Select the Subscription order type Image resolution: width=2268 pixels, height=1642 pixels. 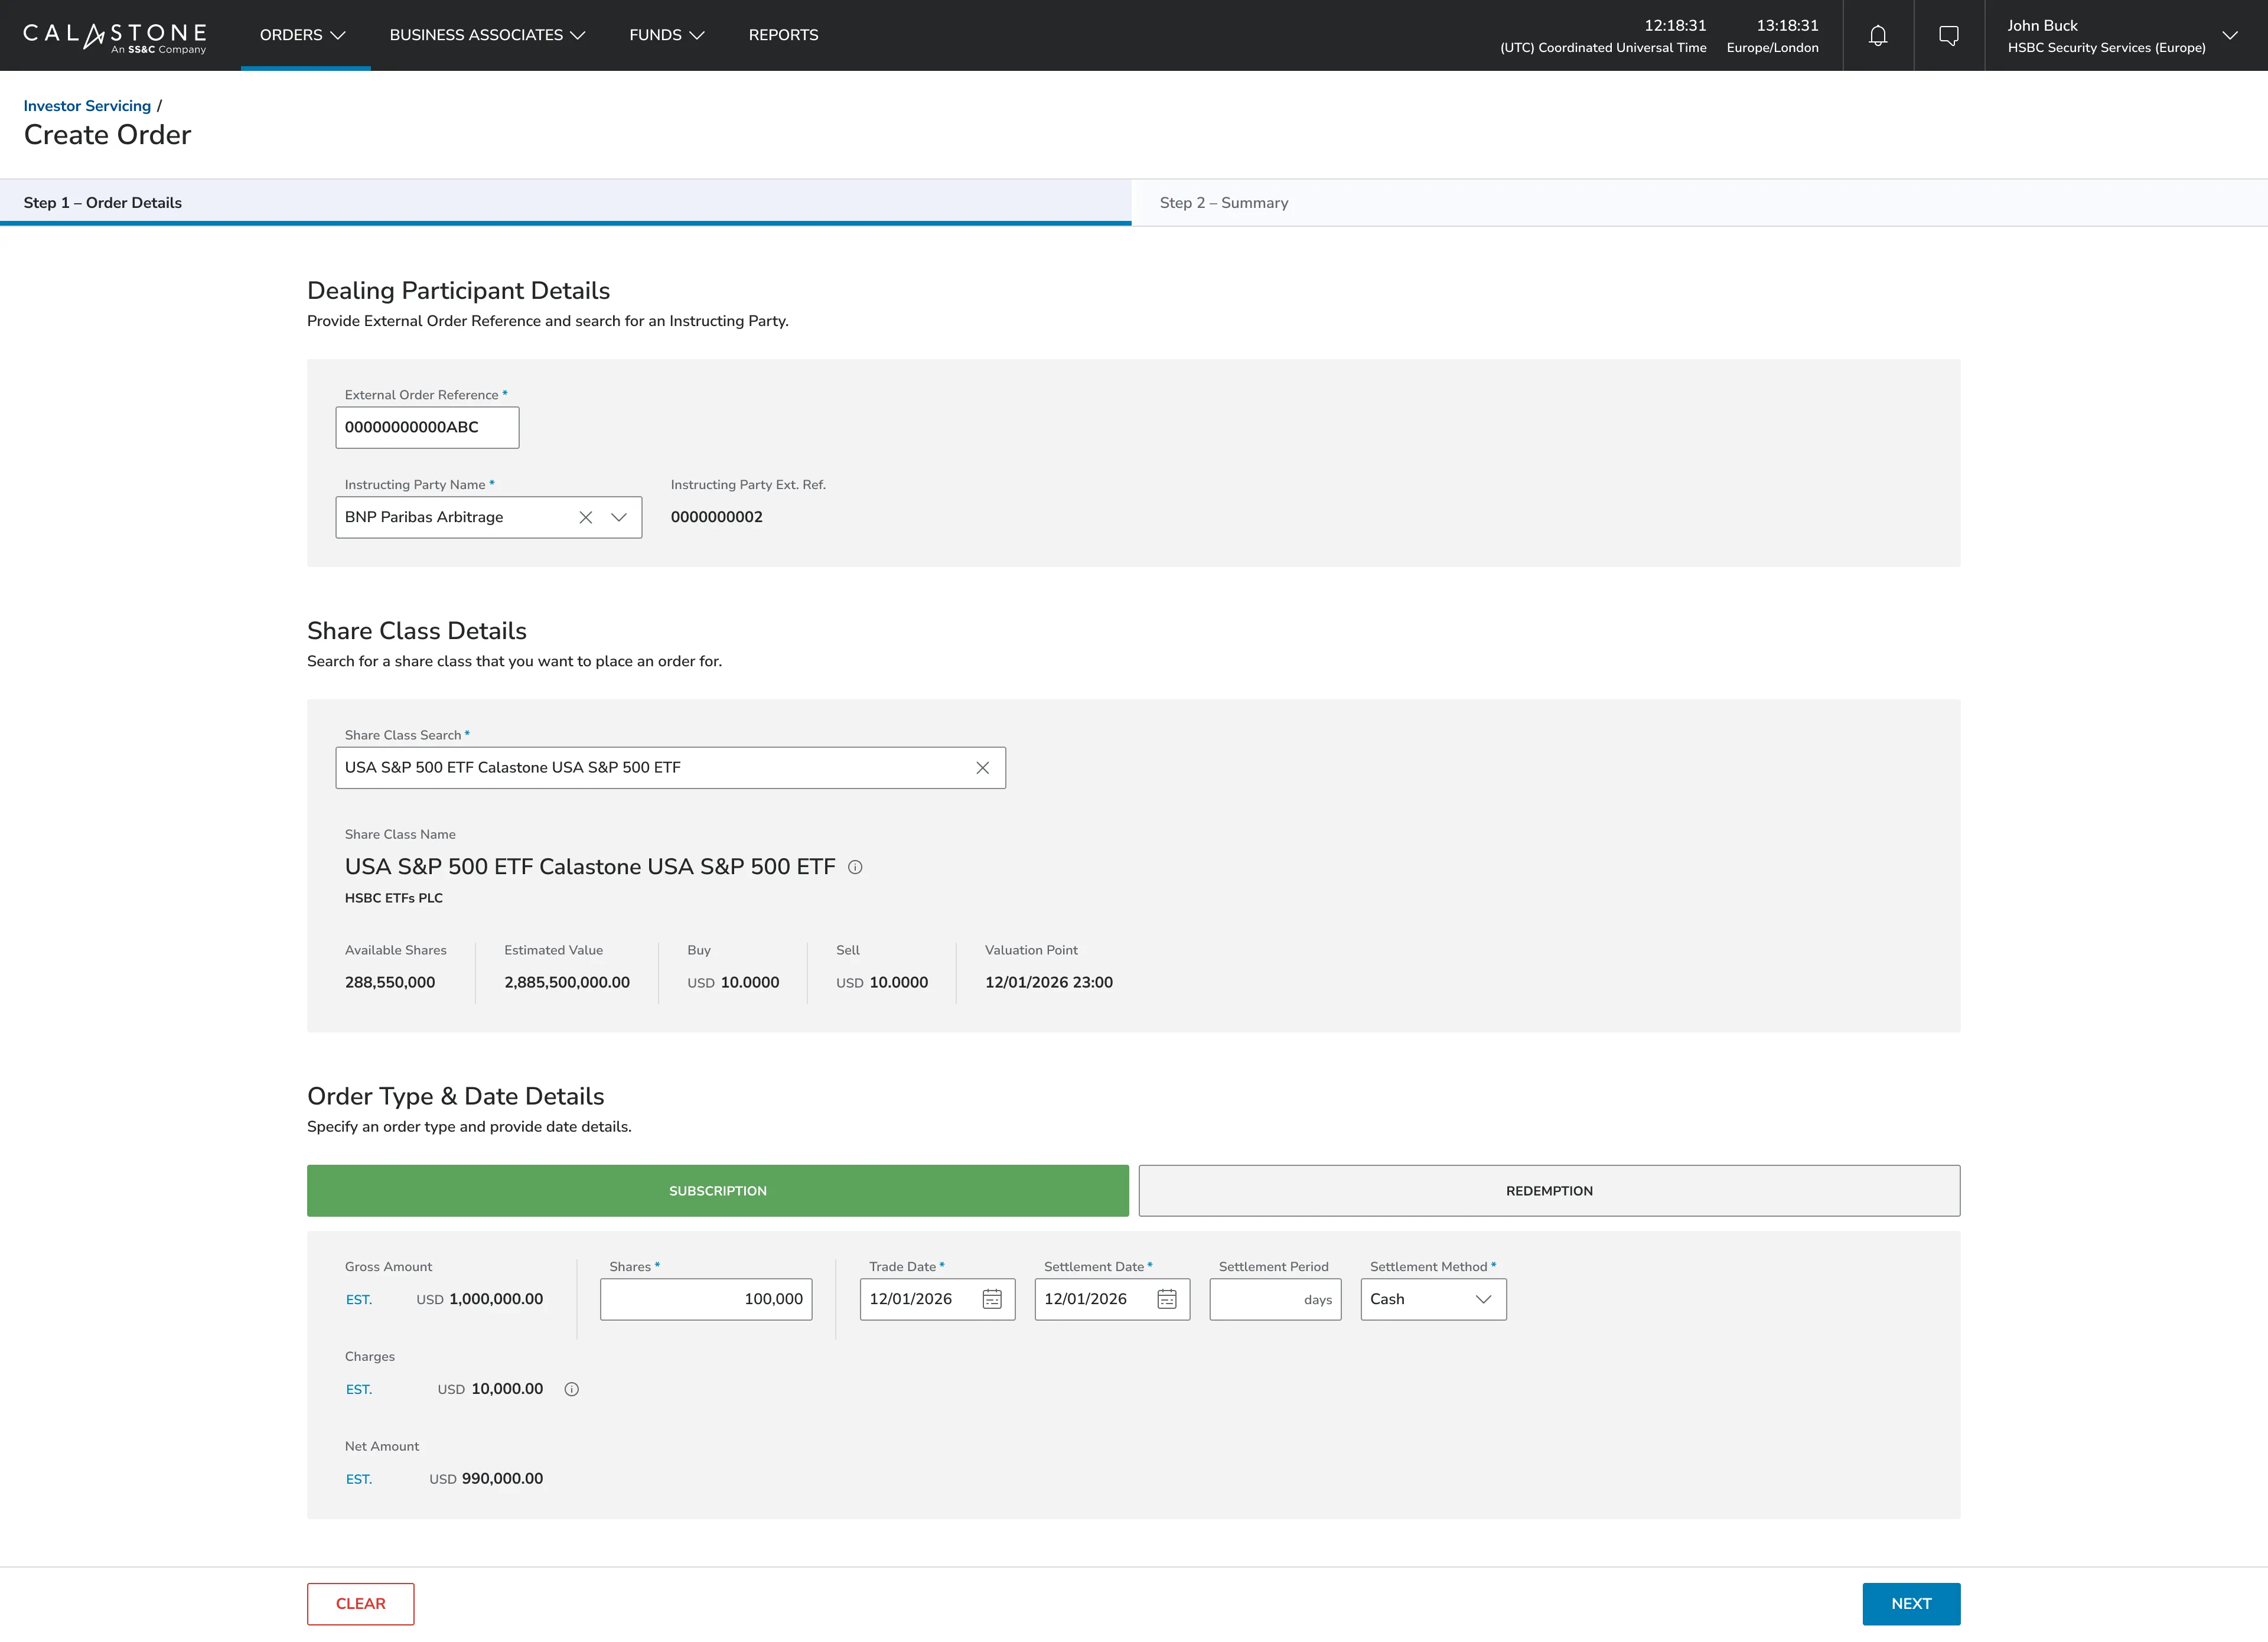click(718, 1191)
